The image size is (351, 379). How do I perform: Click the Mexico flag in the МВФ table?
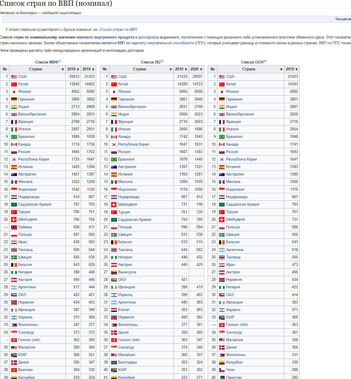(14, 182)
